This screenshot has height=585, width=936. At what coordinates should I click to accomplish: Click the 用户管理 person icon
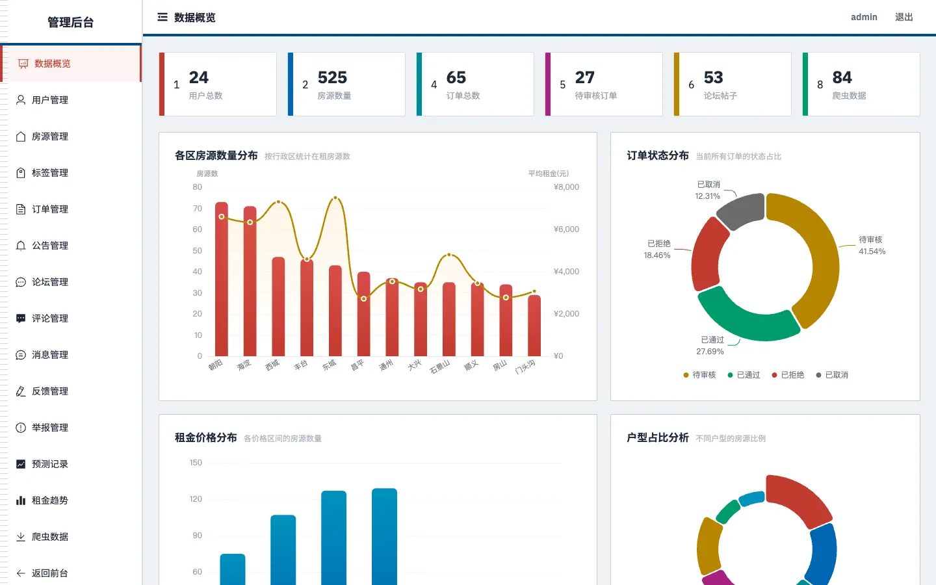21,100
